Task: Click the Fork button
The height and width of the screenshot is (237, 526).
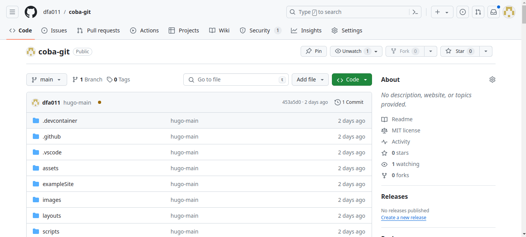Action: 405,51
